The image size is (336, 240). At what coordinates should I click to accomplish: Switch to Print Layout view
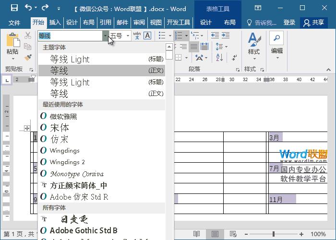tap(215, 234)
